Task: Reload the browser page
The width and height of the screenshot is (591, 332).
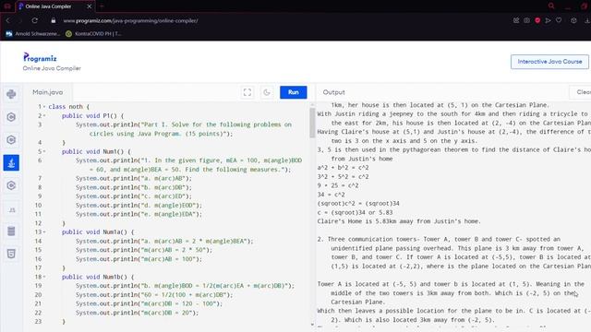Action: [x=35, y=20]
